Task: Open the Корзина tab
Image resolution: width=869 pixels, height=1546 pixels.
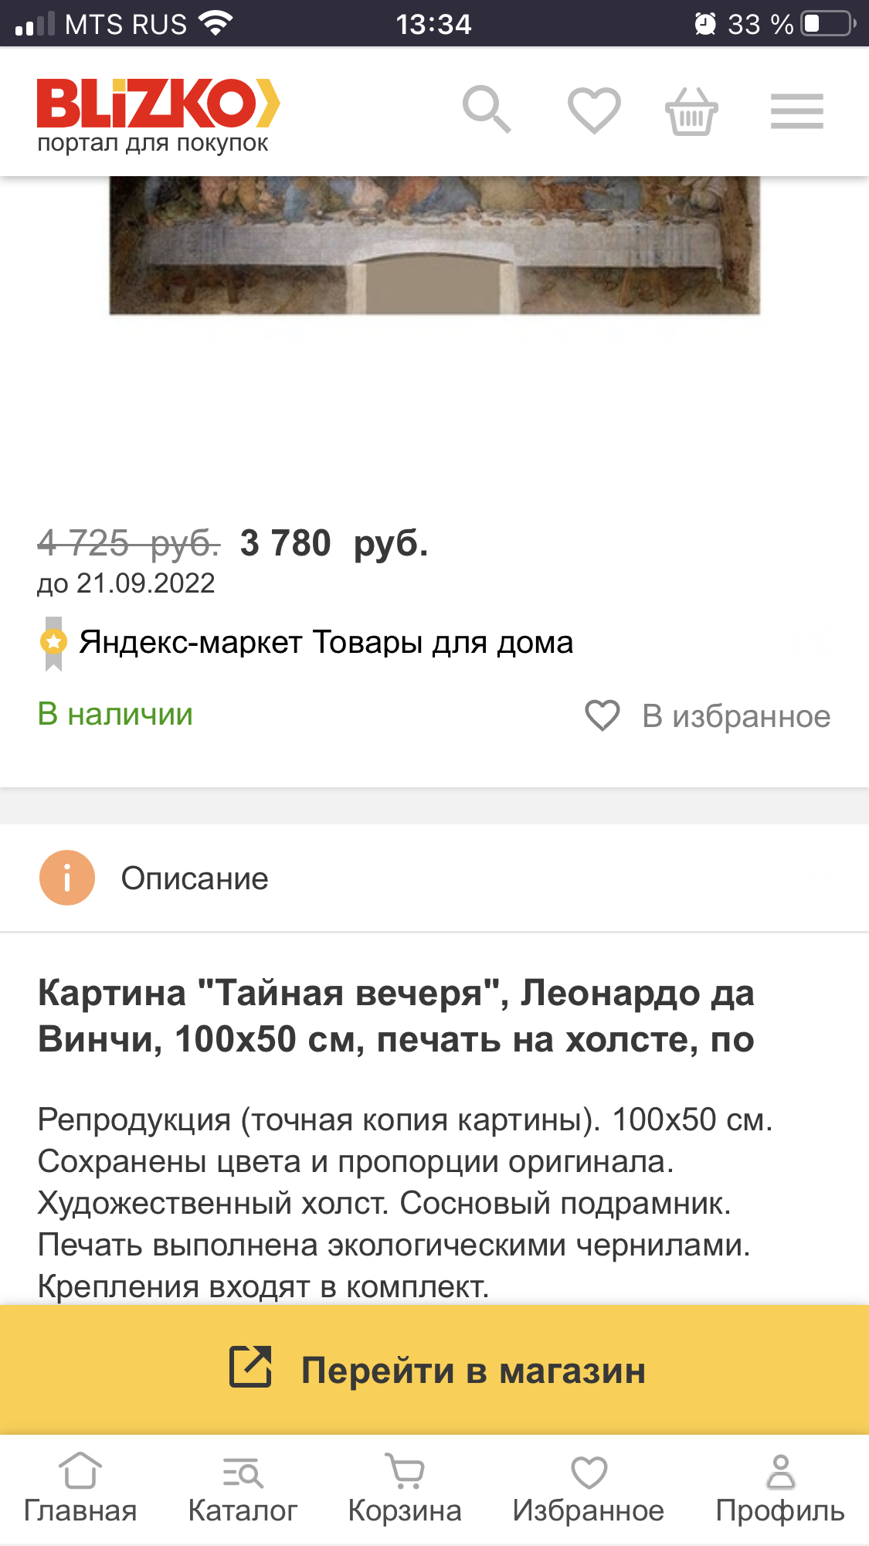Action: (405, 1489)
